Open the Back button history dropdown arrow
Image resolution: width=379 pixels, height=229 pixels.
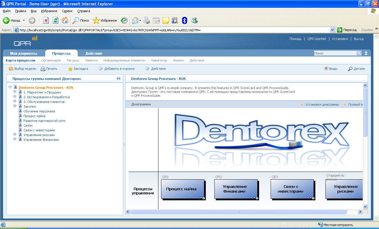point(24,20)
